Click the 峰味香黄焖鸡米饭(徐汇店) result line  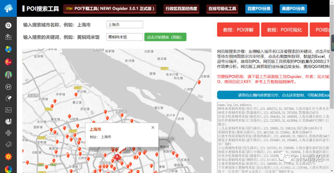(x=274, y=109)
